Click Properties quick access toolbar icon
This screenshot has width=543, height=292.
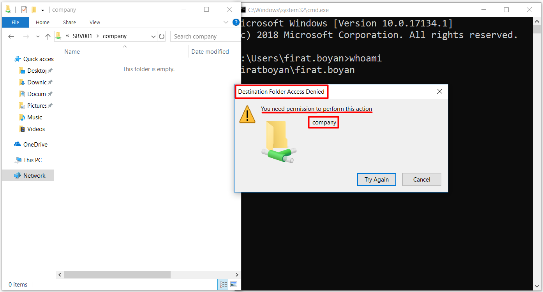[x=24, y=10]
